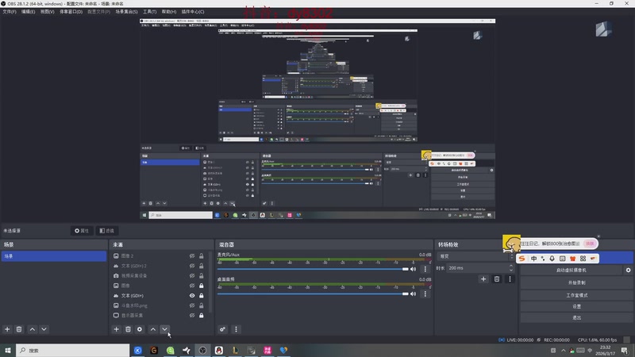
Task: Remove the scene transition with the trash icon
Action: click(497, 279)
